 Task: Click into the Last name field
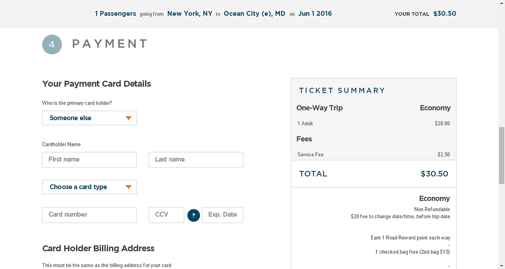tap(195, 160)
